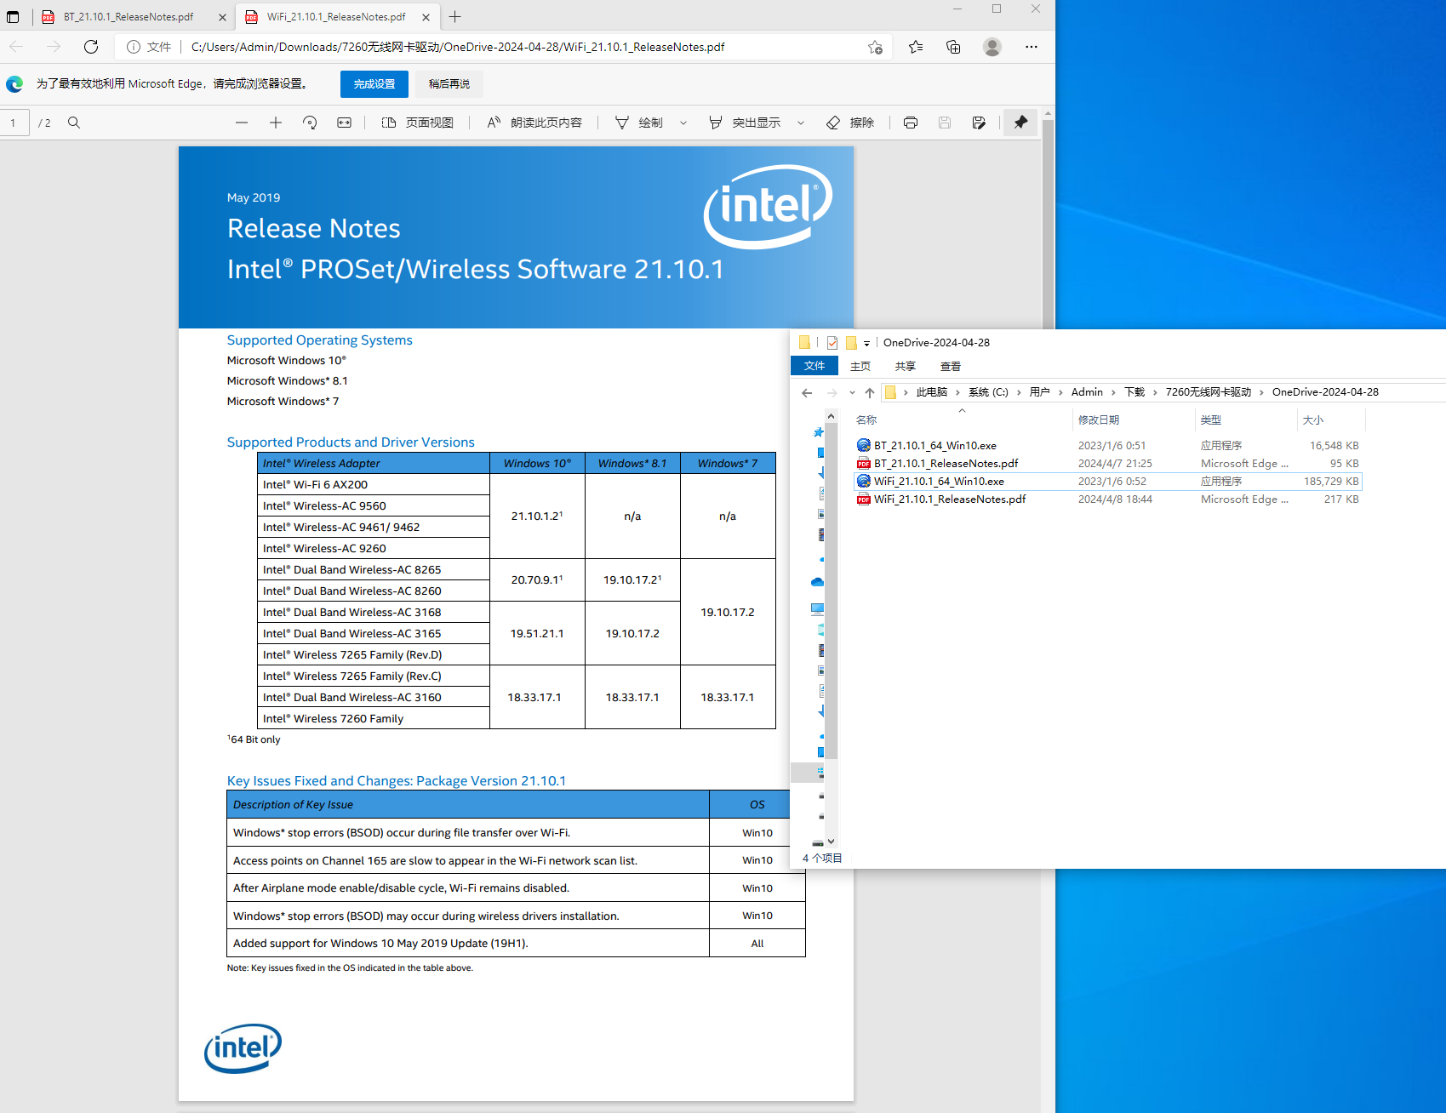Click 7260无线网卡驱动 in the breadcrumb path
The height and width of the screenshot is (1113, 1446).
pyautogui.click(x=1208, y=392)
